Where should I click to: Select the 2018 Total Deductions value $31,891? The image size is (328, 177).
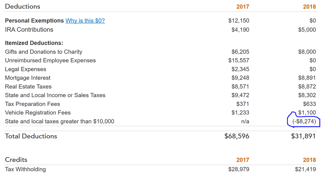[x=303, y=136]
